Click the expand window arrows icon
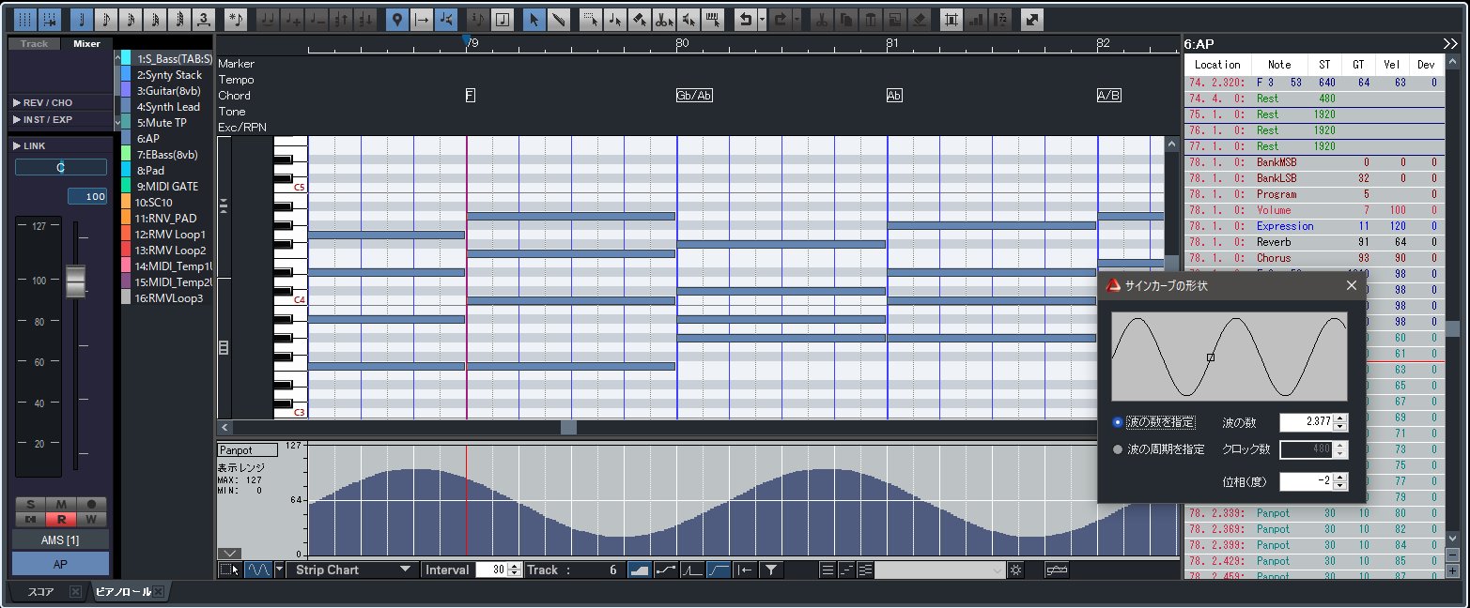The width and height of the screenshot is (1470, 608). [1031, 19]
